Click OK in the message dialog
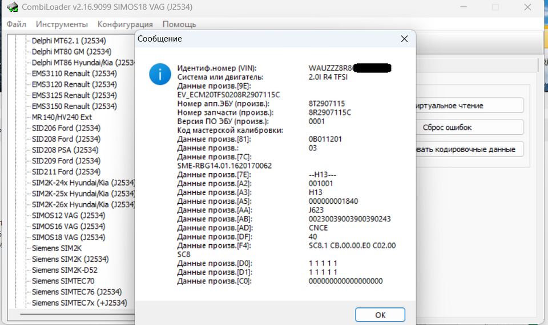This screenshot has height=325, width=548. (380, 315)
